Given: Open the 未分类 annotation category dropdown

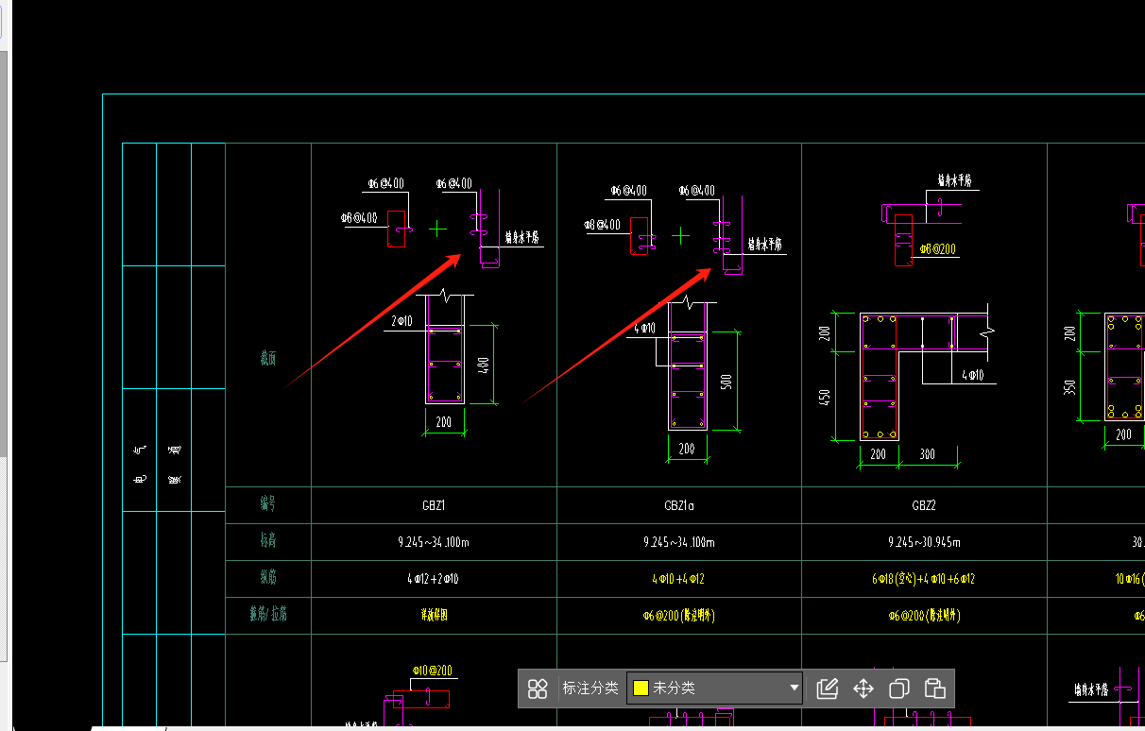Looking at the screenshot, I should pos(715,688).
